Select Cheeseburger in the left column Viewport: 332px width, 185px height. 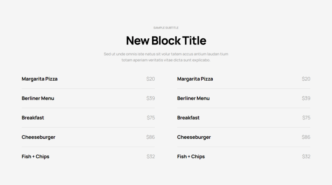pos(38,137)
